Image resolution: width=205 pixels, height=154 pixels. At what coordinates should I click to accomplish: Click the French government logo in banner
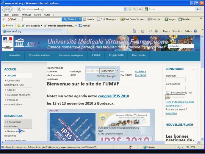pyautogui.click(x=7, y=43)
